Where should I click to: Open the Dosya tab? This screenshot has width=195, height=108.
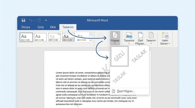click(x=25, y=27)
